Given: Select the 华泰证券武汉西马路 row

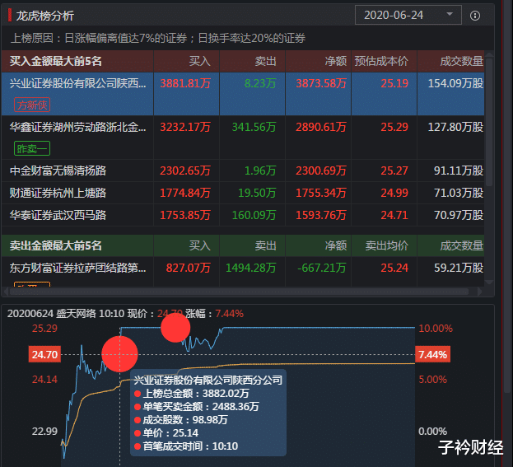Looking at the screenshot, I should [x=243, y=215].
